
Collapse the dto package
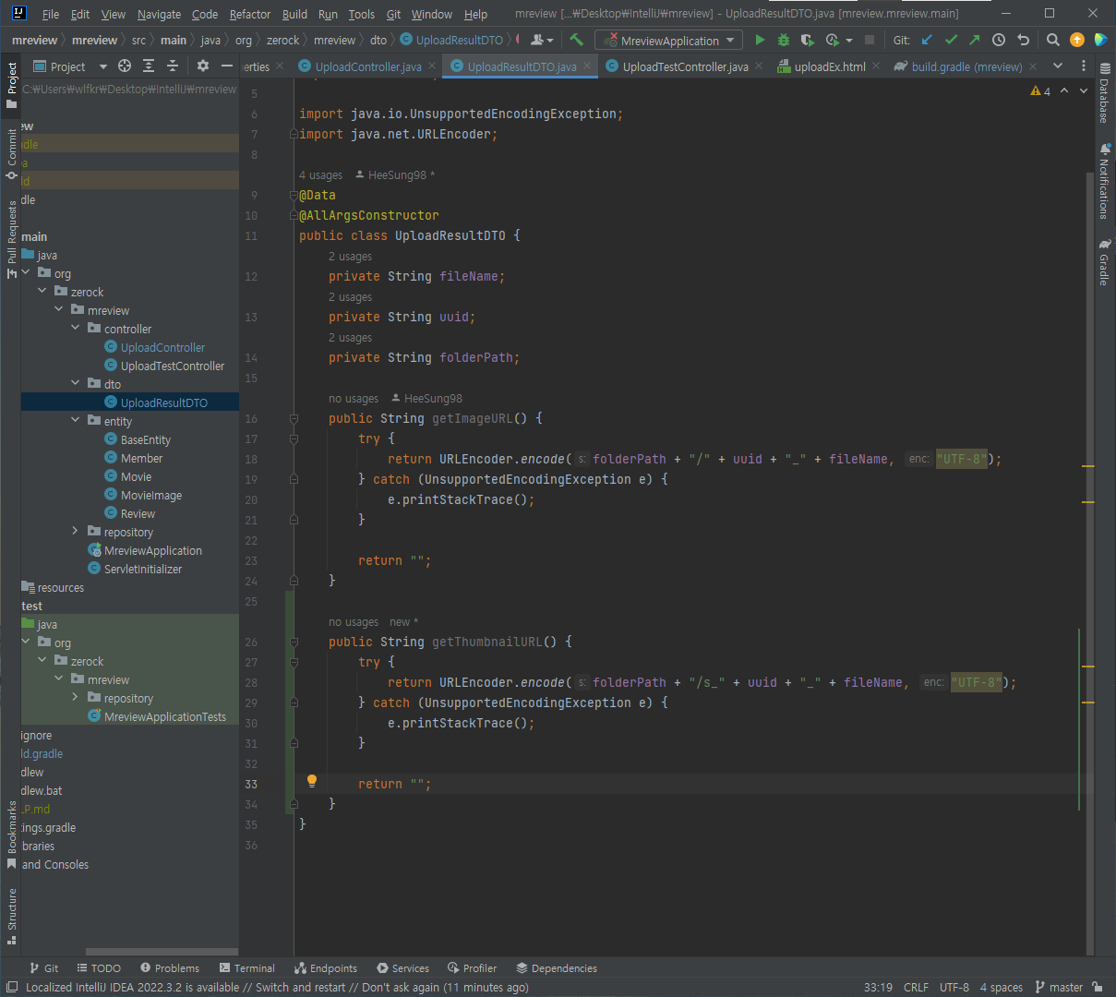76,384
